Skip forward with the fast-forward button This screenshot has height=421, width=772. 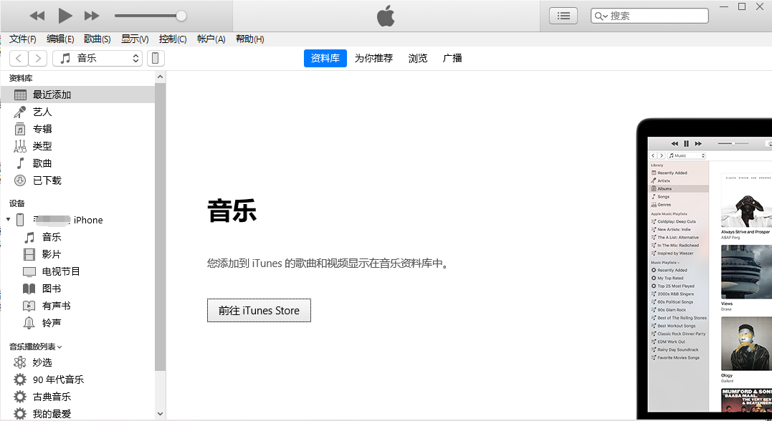click(x=92, y=16)
